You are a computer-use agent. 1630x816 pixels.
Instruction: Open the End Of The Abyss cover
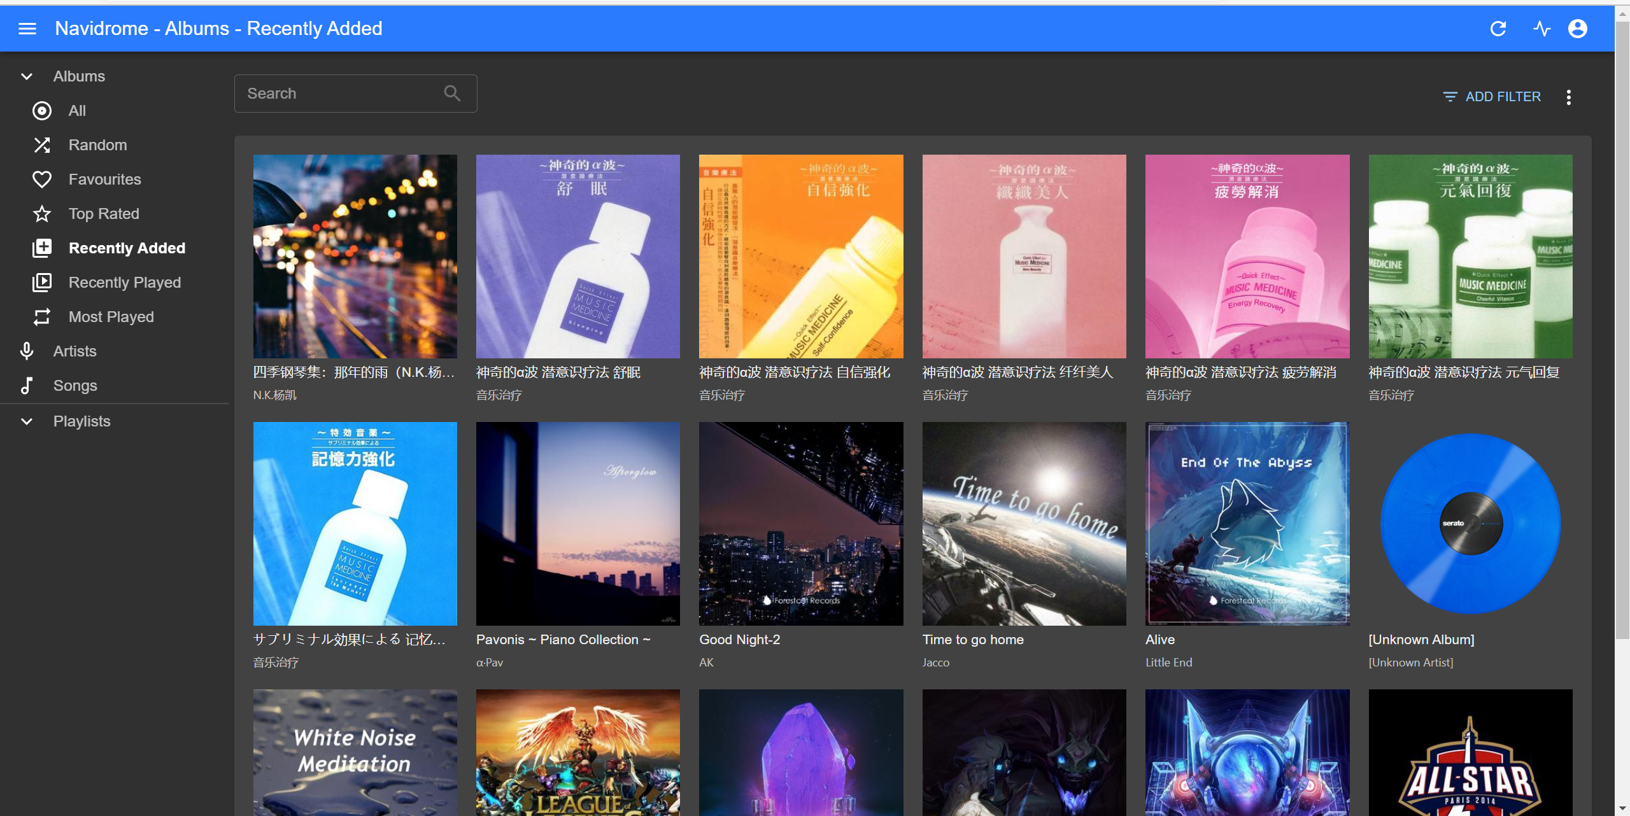coord(1247,524)
